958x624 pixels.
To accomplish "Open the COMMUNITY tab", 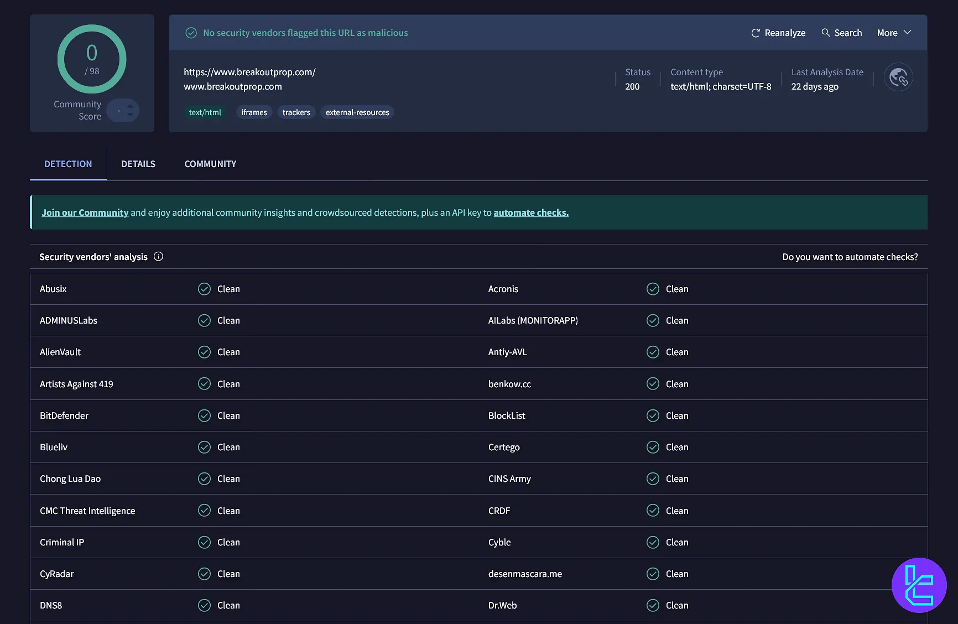I will (210, 164).
